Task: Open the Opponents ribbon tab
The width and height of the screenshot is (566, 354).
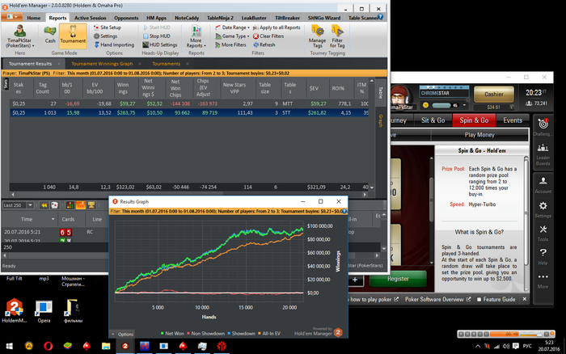Action: (126, 18)
